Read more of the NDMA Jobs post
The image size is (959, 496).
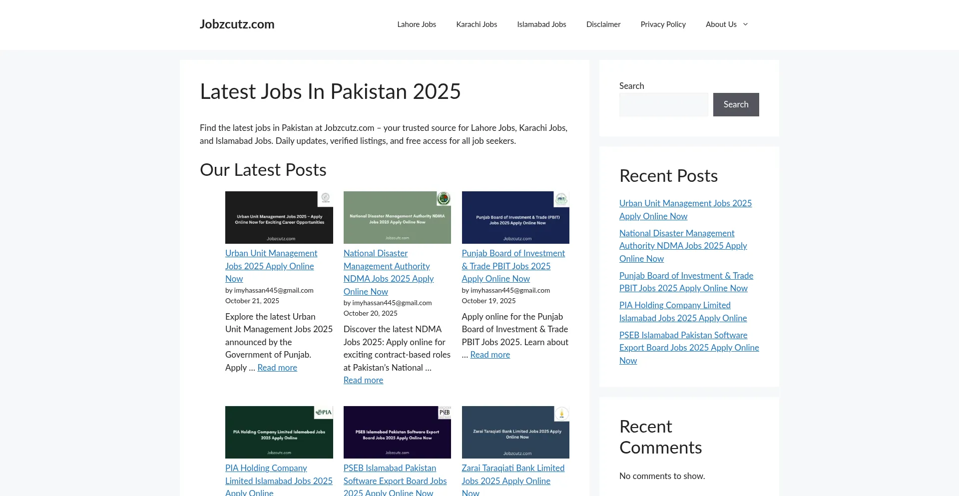click(x=363, y=380)
